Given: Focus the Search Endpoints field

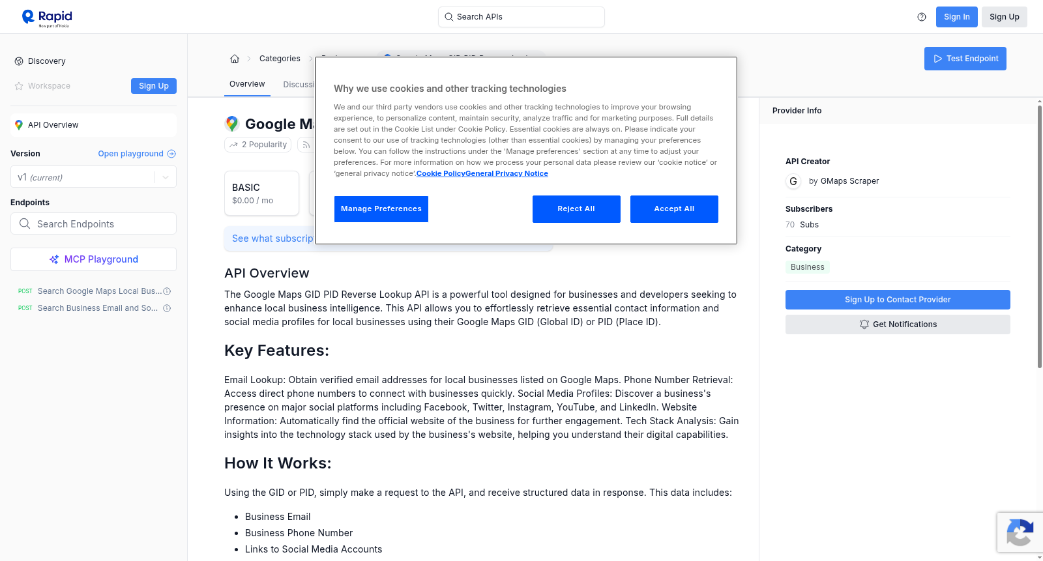Looking at the screenshot, I should click(94, 223).
